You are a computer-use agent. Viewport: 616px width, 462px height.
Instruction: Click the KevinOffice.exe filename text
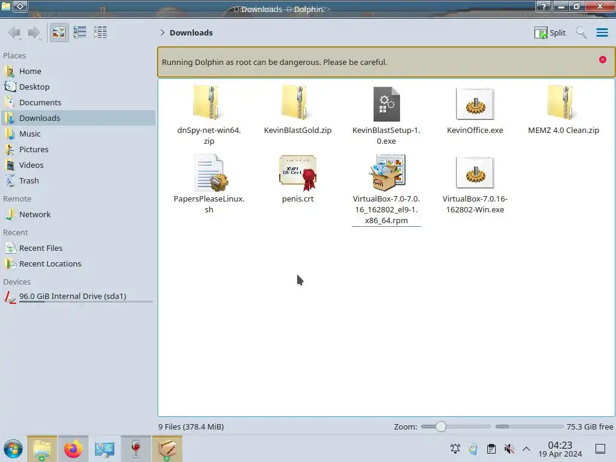tap(475, 130)
